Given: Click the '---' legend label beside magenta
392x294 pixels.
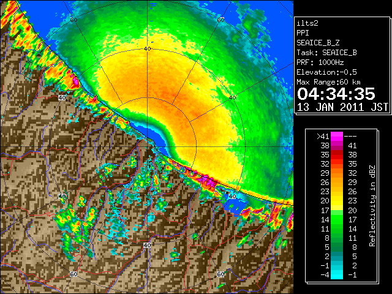Looking at the screenshot, I should click(350, 136).
